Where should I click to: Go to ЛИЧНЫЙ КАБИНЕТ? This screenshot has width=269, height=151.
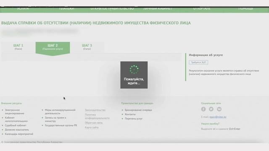(x=158, y=8)
